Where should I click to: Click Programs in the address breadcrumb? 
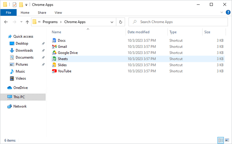50,22
